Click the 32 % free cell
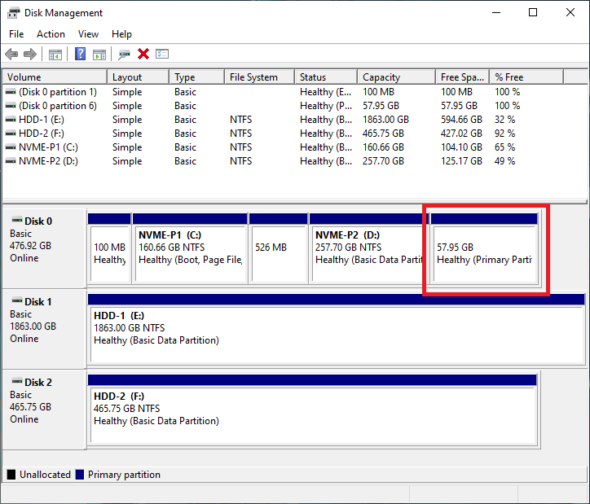The width and height of the screenshot is (590, 504). 505,120
